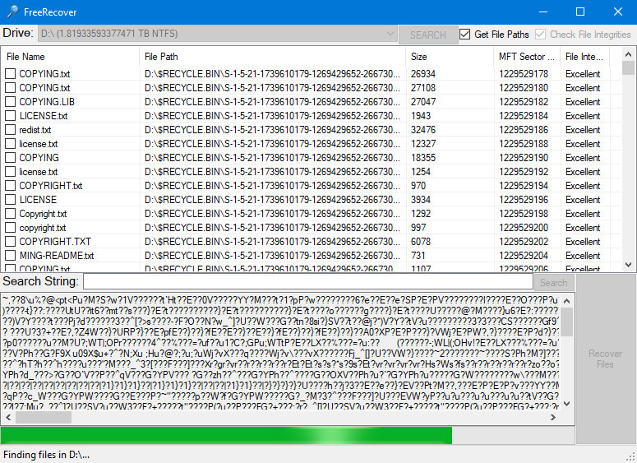
Task: Click the file path of COPYING.LIB row
Action: point(272,102)
